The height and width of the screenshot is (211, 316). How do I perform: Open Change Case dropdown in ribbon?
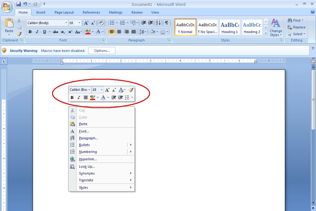tap(78, 32)
